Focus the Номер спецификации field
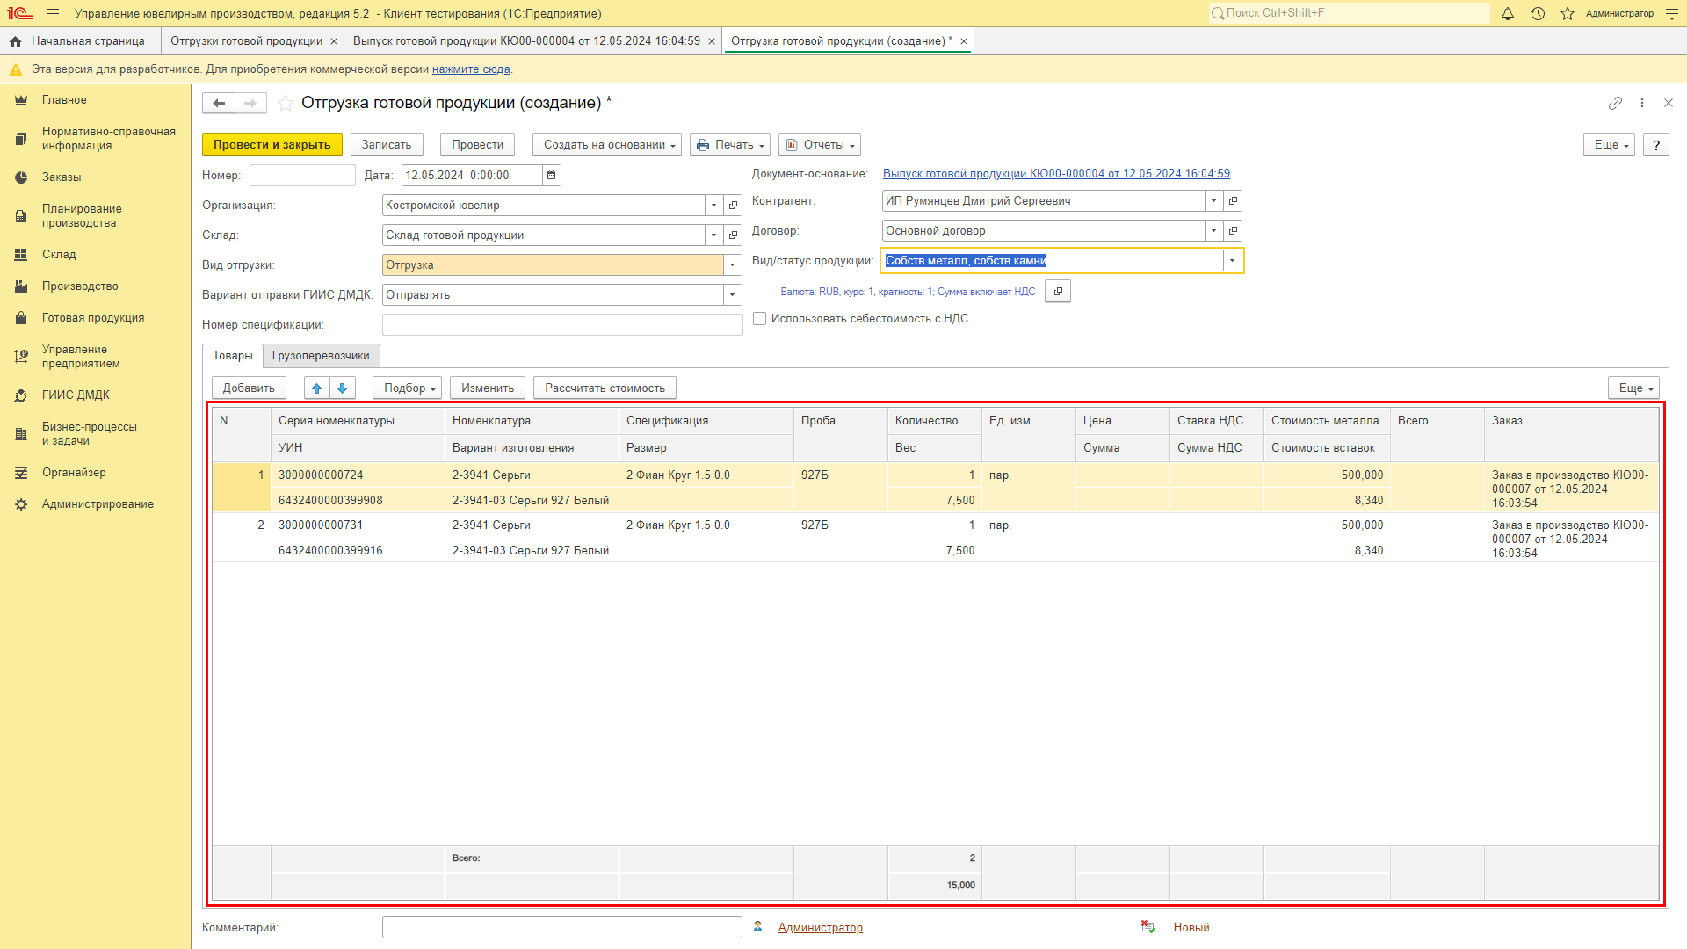 click(562, 325)
